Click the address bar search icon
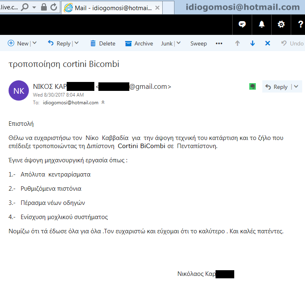 tap(25, 7)
